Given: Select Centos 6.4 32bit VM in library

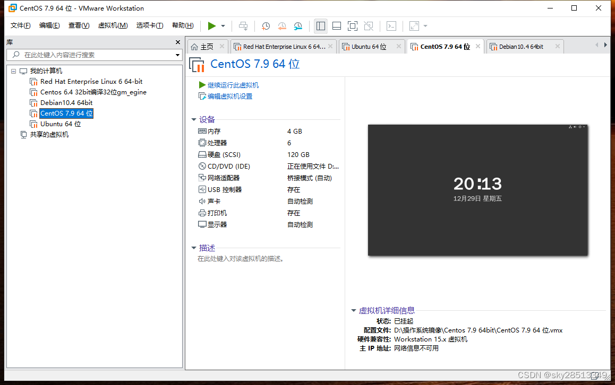Looking at the screenshot, I should pyautogui.click(x=93, y=92).
